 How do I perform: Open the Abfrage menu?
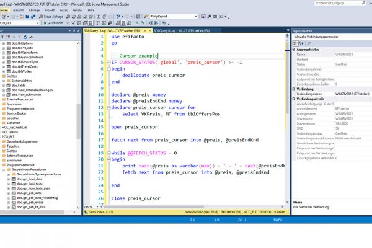click(34, 10)
